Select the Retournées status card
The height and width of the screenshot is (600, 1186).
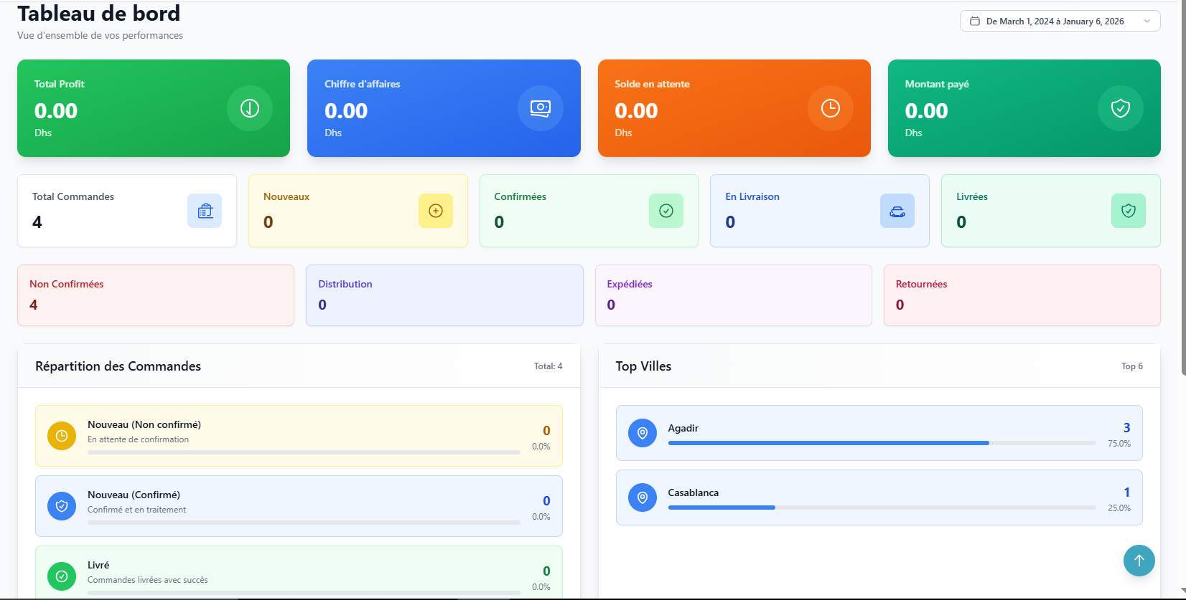coord(1022,295)
